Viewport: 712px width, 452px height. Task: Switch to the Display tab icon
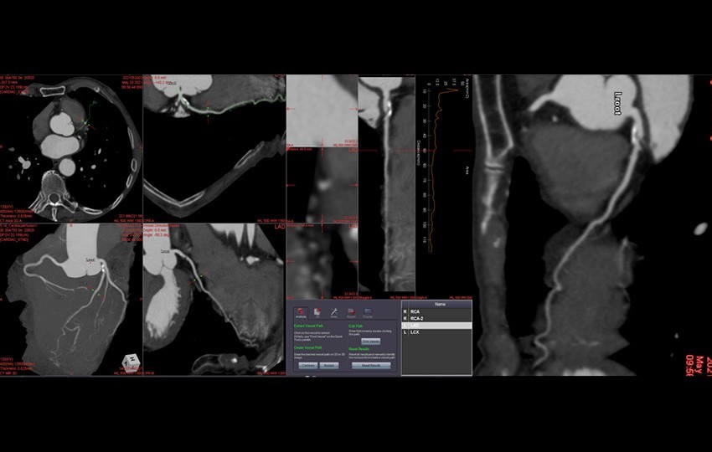pyautogui.click(x=368, y=313)
